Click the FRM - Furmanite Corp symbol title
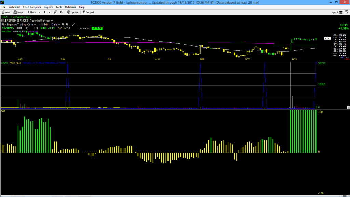350x197 pixels. [16, 17]
